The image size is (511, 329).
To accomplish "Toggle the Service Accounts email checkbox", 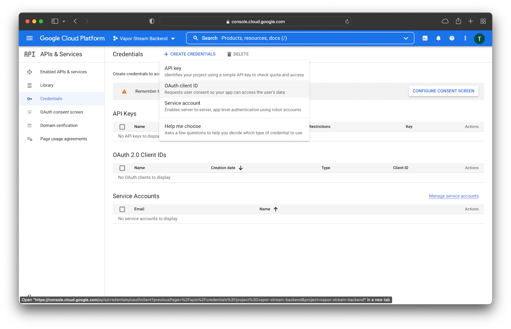I will (x=122, y=209).
